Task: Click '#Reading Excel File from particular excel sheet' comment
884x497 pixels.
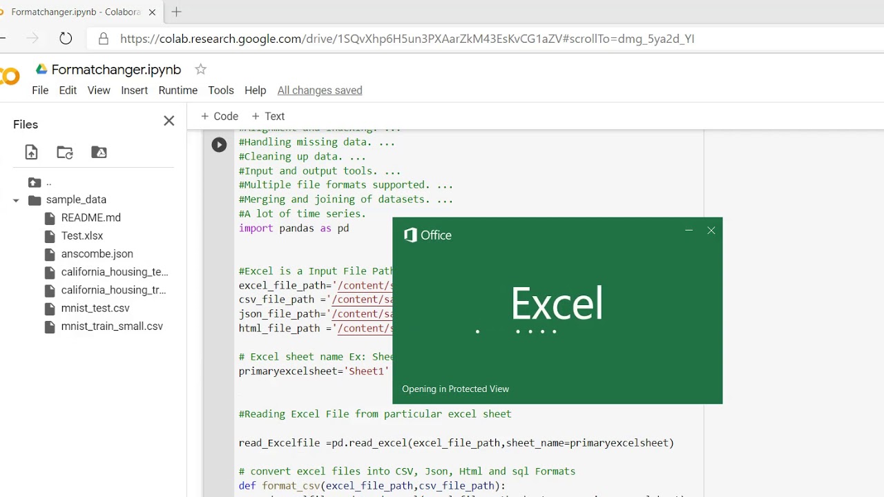Action: (x=375, y=413)
